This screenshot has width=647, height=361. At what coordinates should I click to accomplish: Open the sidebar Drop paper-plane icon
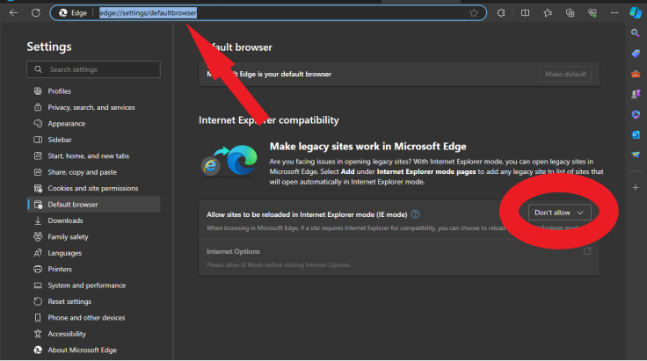pyautogui.click(x=636, y=155)
